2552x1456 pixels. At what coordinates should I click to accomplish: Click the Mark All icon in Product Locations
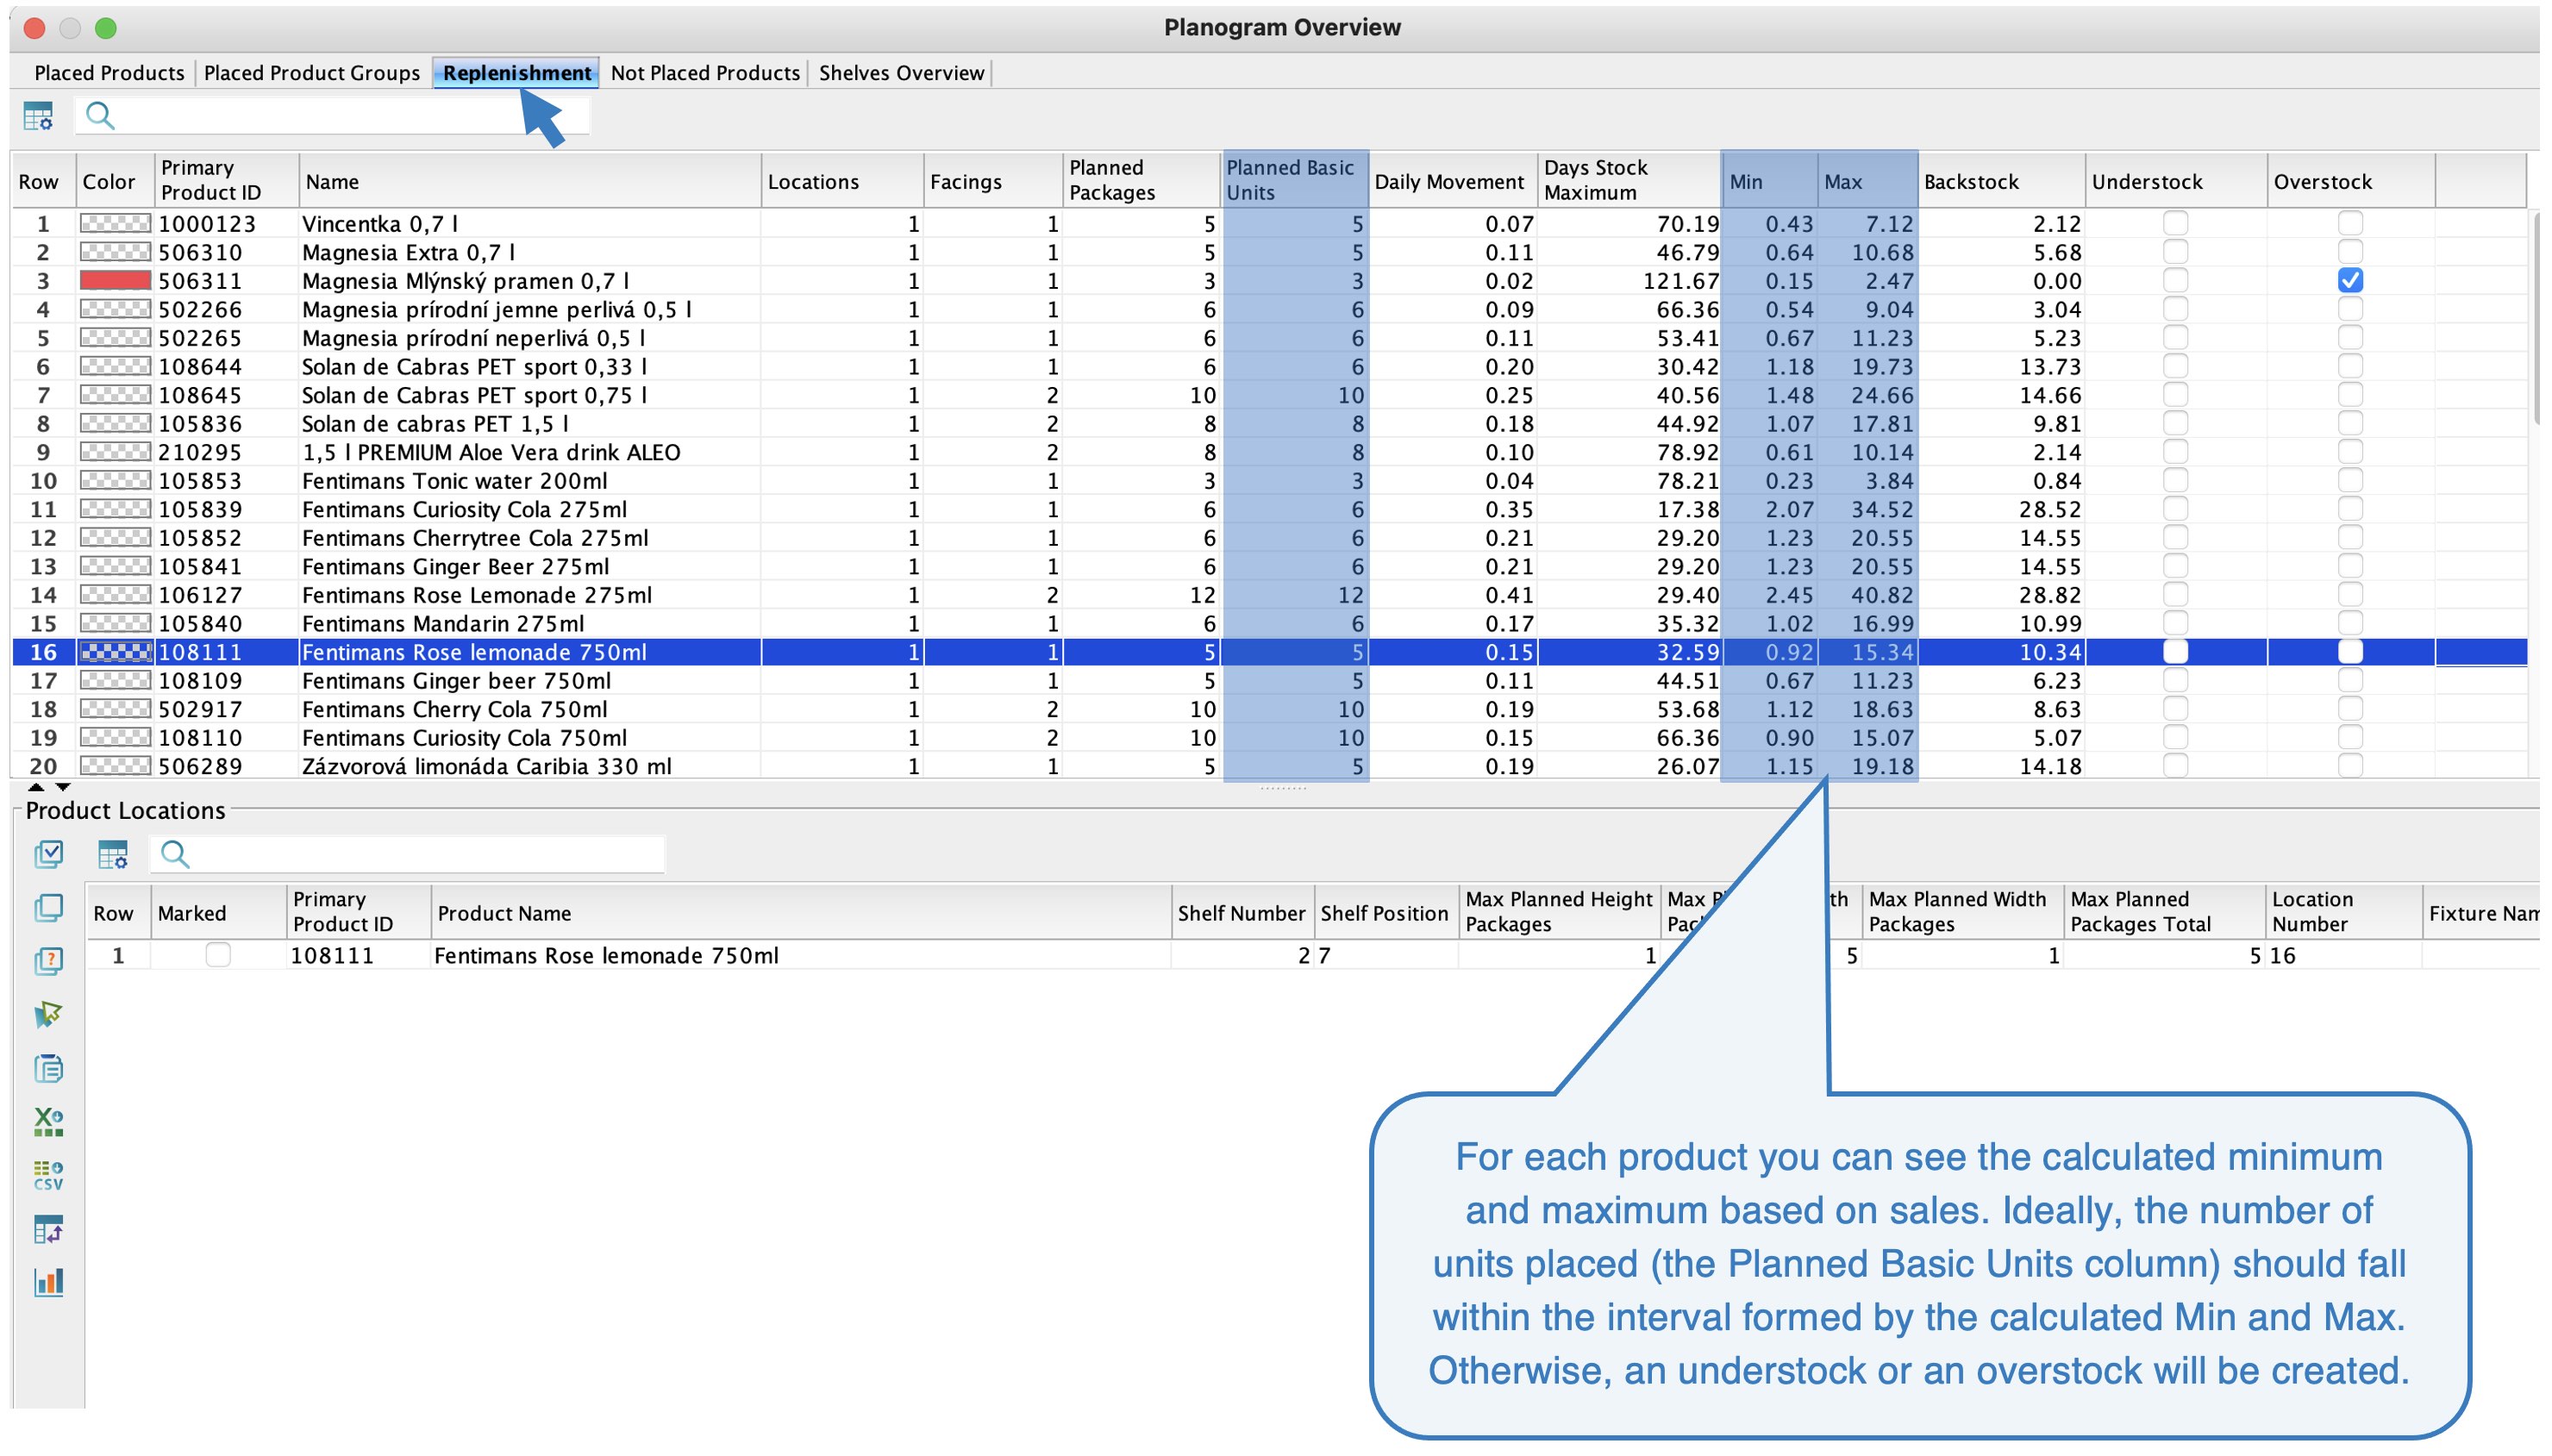pyautogui.click(x=48, y=854)
